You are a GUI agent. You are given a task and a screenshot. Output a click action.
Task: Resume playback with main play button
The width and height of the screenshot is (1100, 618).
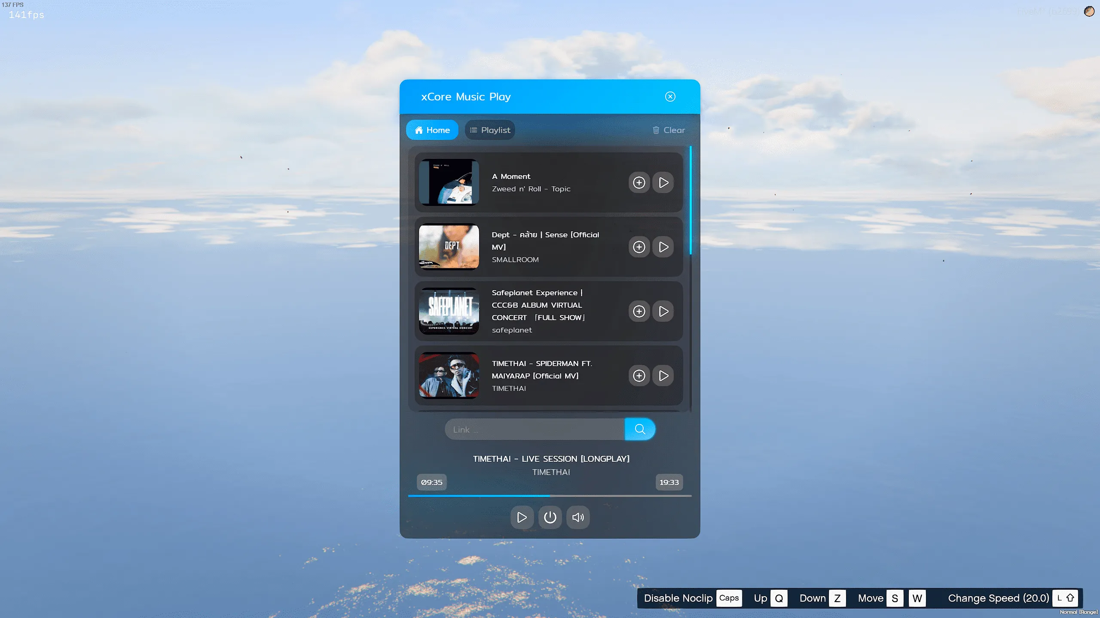click(x=522, y=517)
